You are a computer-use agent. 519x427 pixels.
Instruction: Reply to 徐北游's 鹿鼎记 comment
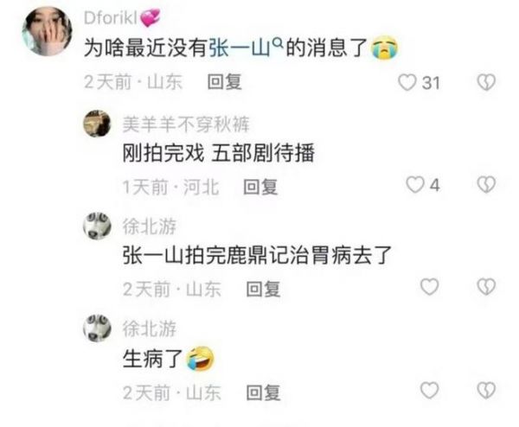[x=264, y=289]
